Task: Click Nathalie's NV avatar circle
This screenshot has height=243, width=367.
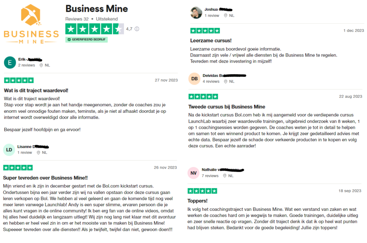Action: coord(194,173)
